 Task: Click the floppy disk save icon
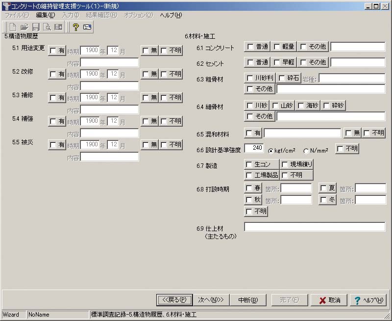point(36,27)
